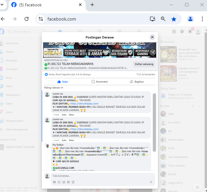The image size is (207, 192).
Task: Open a new browser tab
Action: (92, 5)
